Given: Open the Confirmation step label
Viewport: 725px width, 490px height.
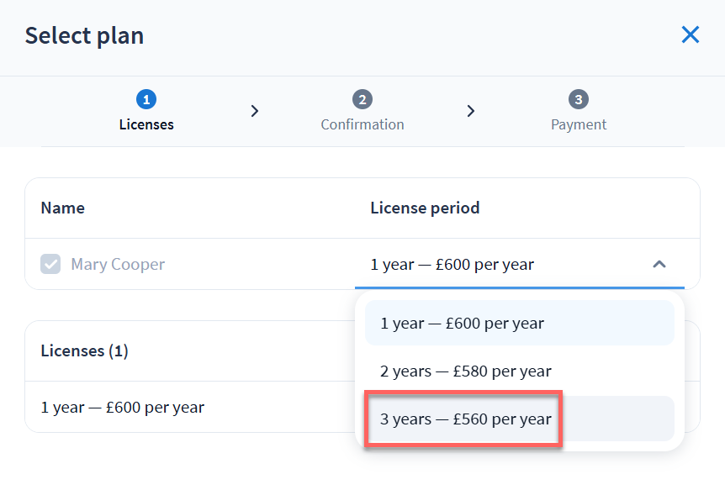Looking at the screenshot, I should [x=362, y=124].
